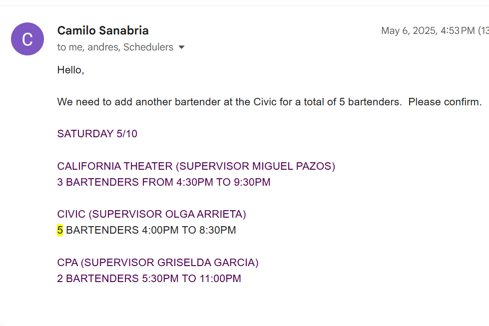Click the 'Hello,' greeting text
489x326 pixels.
click(x=70, y=70)
